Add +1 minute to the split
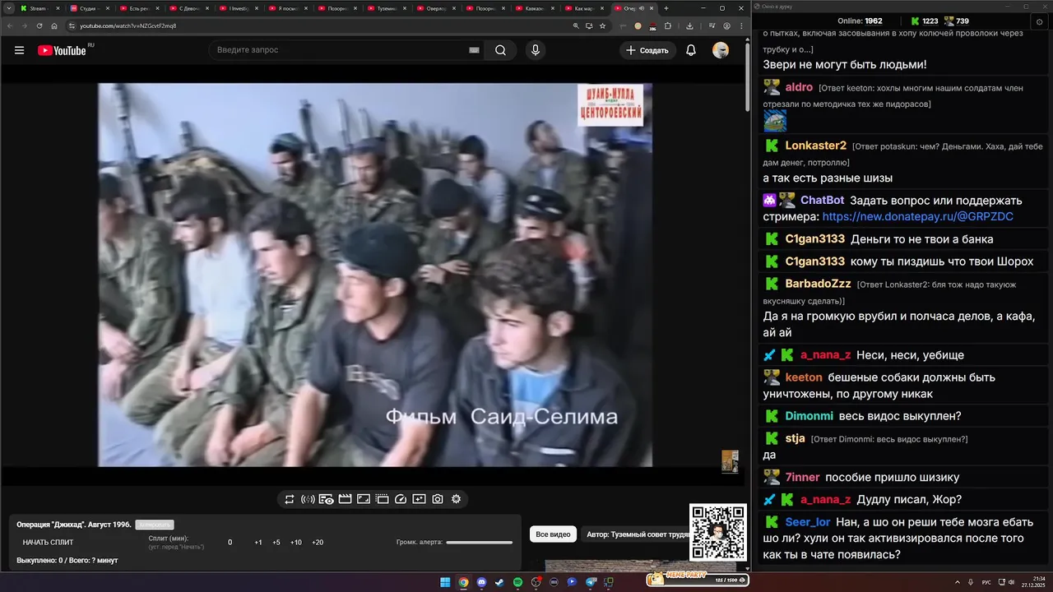 click(258, 542)
